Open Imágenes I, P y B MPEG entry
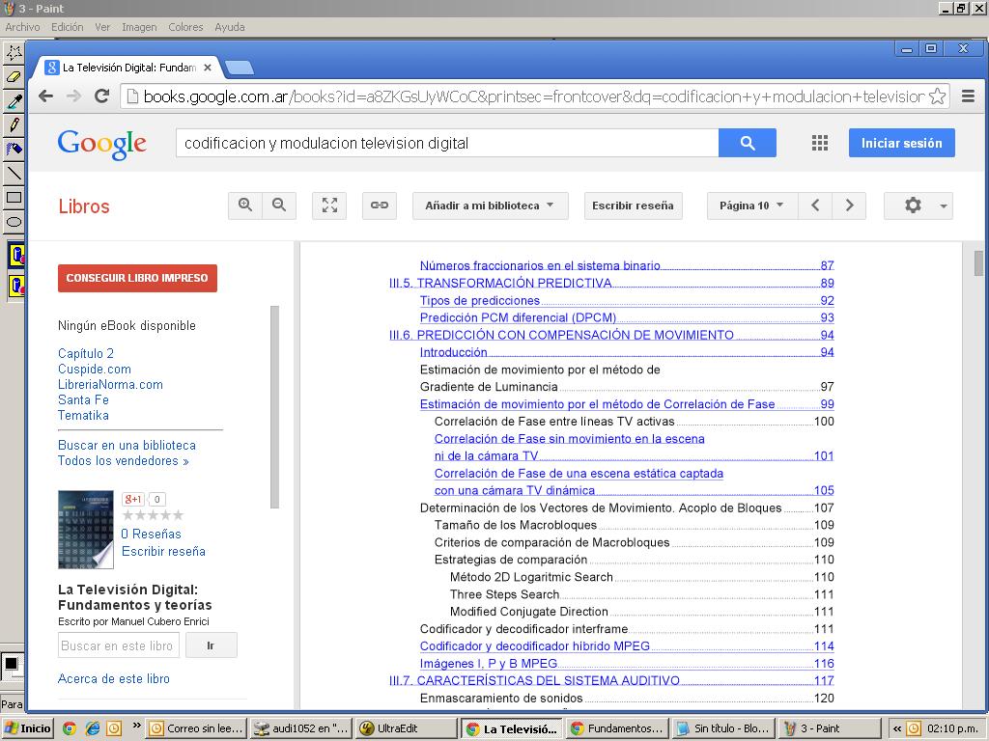This screenshot has height=741, width=989. click(627, 664)
